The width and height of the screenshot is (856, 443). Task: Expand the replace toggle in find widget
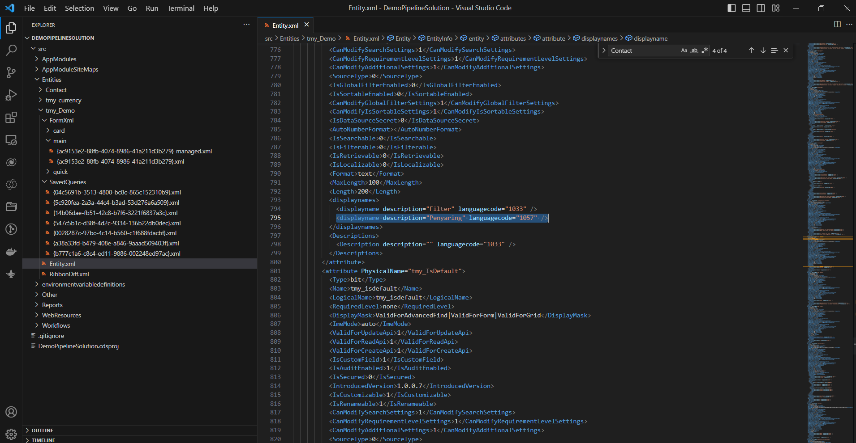point(604,51)
